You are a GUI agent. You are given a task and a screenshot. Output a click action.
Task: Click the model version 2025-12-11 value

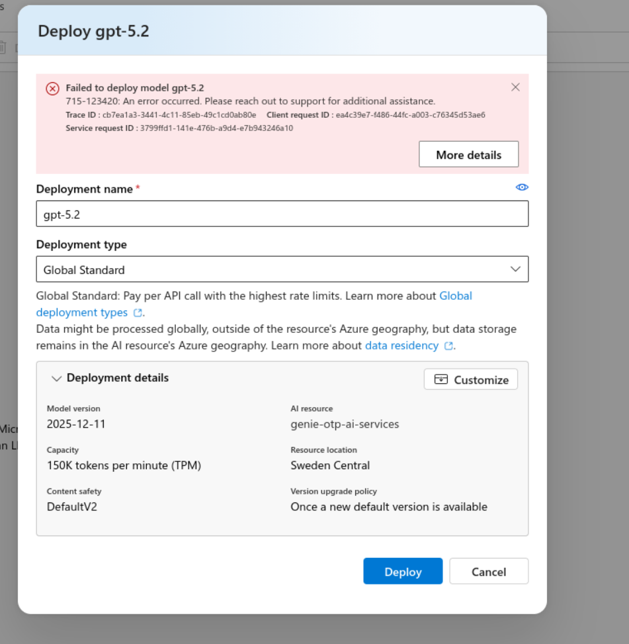pos(76,424)
